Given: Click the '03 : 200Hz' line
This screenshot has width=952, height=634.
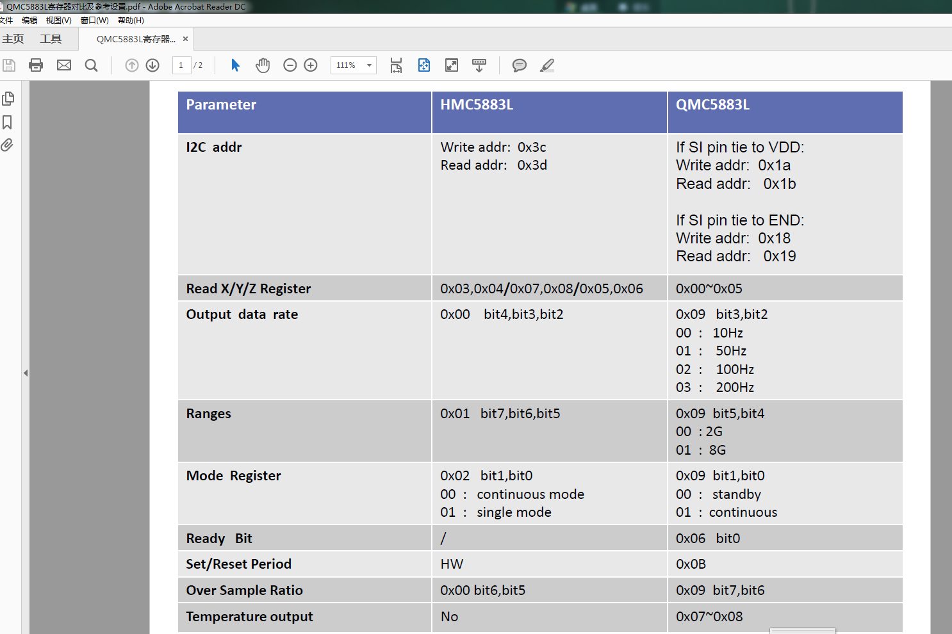Looking at the screenshot, I should pos(715,387).
